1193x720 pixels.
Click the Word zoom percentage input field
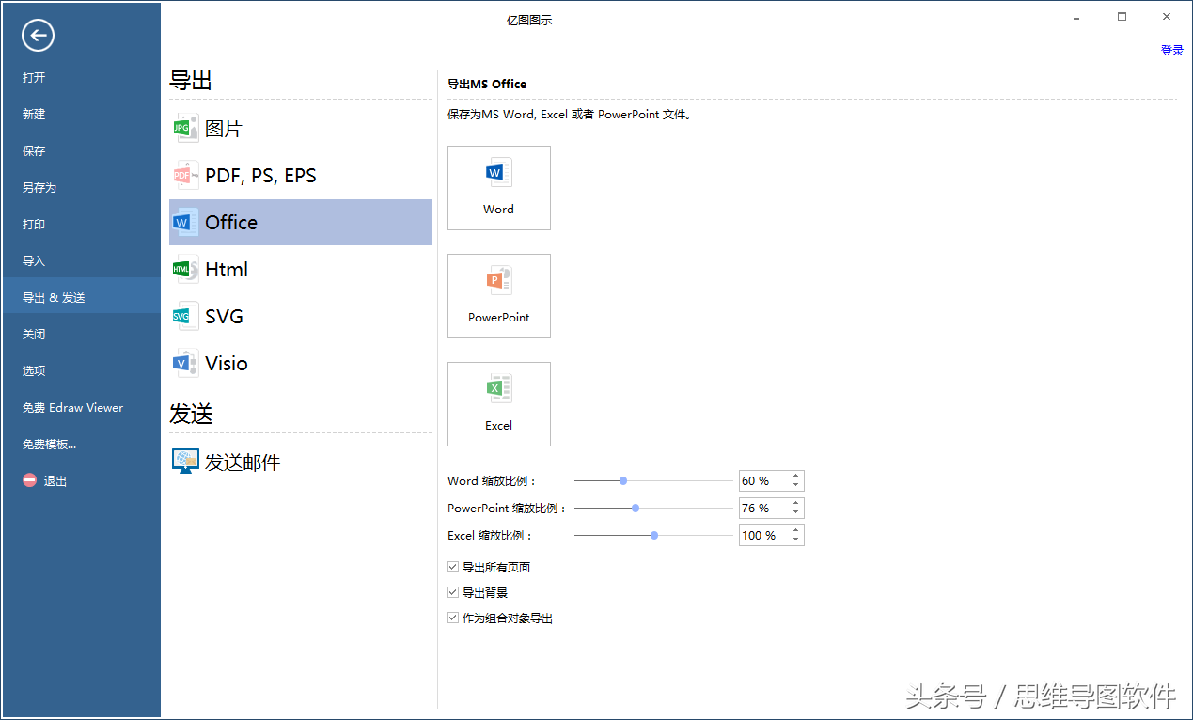tap(763, 481)
